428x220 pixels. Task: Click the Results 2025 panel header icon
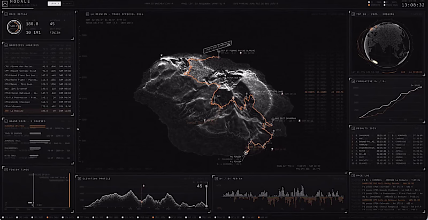[353, 128]
